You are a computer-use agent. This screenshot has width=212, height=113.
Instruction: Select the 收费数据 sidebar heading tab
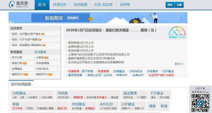coord(16,52)
